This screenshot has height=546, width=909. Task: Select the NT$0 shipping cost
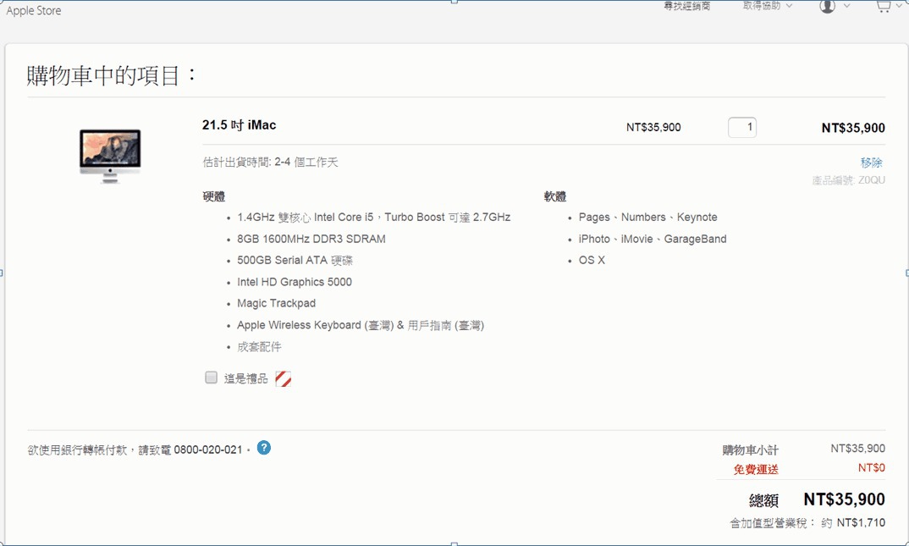(x=871, y=468)
